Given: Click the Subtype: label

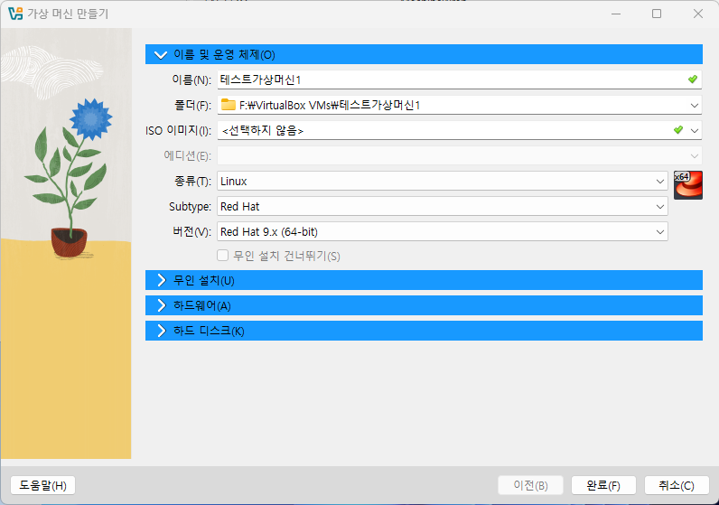Looking at the screenshot, I should pos(190,206).
